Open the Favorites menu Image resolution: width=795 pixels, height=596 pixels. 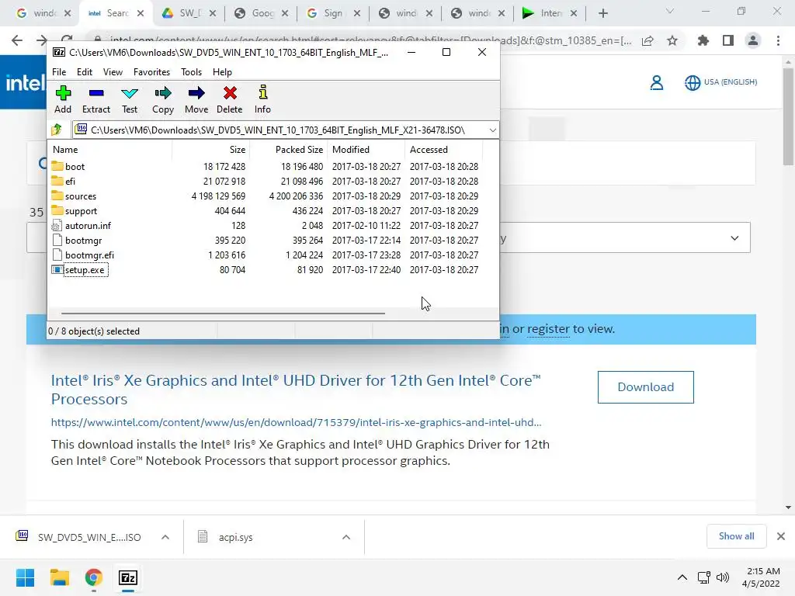151,72
